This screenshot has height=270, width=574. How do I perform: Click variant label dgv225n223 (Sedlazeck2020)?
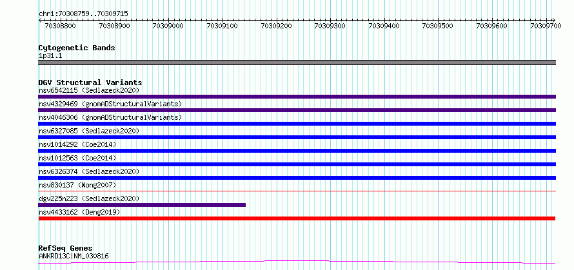[89, 198]
